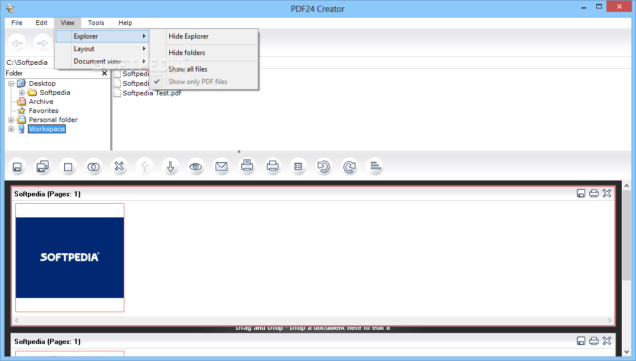Click the Softpedia logo page thumbnail
636x361 pixels.
coord(70,258)
